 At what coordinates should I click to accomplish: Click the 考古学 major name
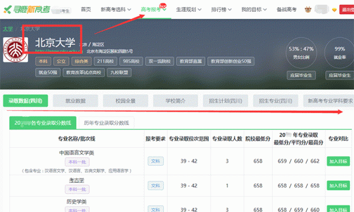[77, 180]
